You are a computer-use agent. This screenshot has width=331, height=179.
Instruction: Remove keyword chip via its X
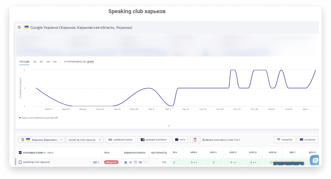[100, 140]
